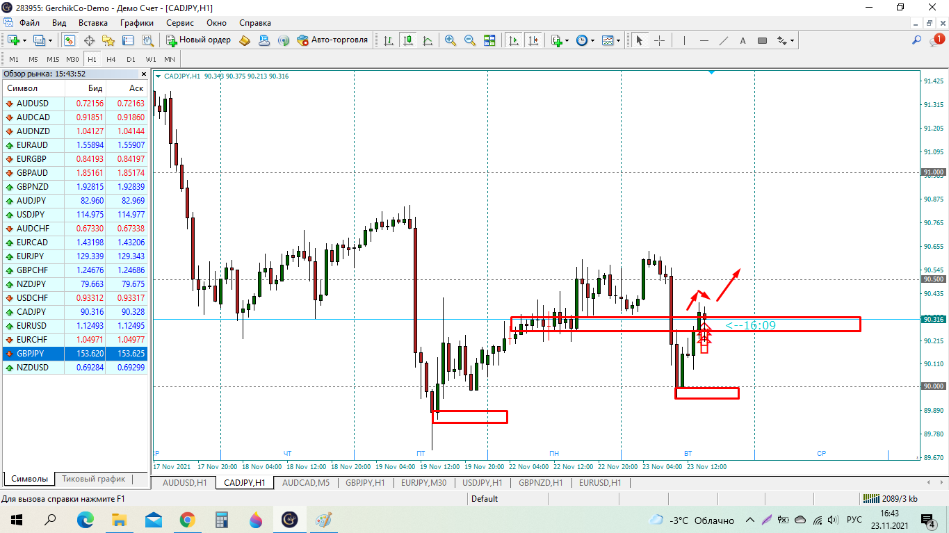The width and height of the screenshot is (949, 533).
Task: Zoom in on the chart
Action: tap(451, 40)
